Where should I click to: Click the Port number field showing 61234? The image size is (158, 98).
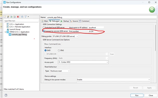point(96,31)
